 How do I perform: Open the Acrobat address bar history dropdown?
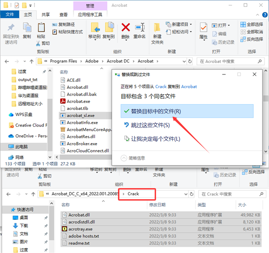[x=184, y=61]
